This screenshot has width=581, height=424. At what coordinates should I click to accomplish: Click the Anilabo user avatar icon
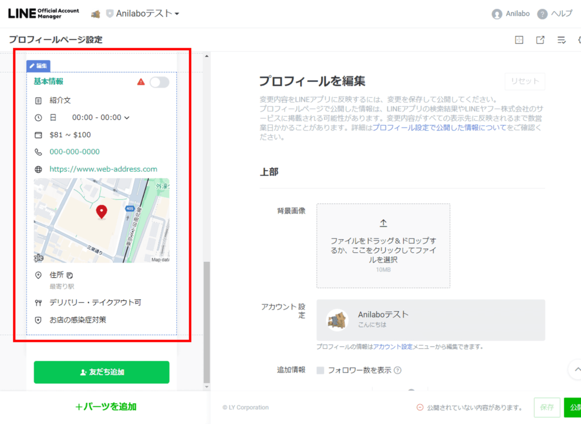tap(497, 14)
